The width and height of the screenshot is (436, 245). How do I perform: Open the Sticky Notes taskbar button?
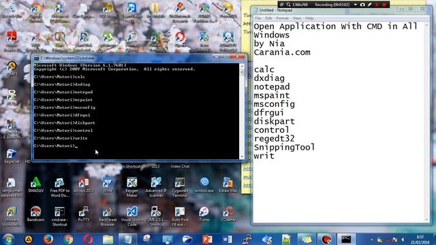(307, 239)
